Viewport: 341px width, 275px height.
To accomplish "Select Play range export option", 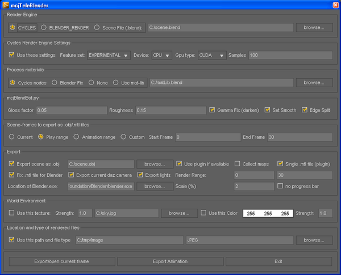I will pyautogui.click(x=41, y=137).
